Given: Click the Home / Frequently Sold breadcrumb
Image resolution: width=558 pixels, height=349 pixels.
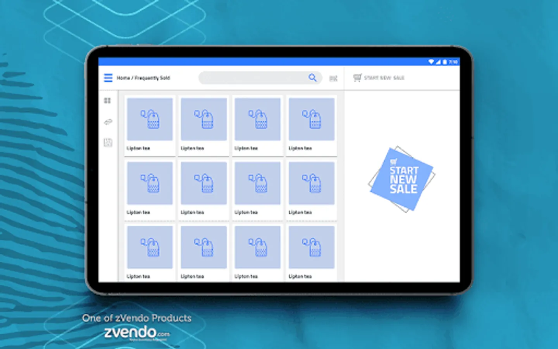Looking at the screenshot, I should click(x=143, y=78).
